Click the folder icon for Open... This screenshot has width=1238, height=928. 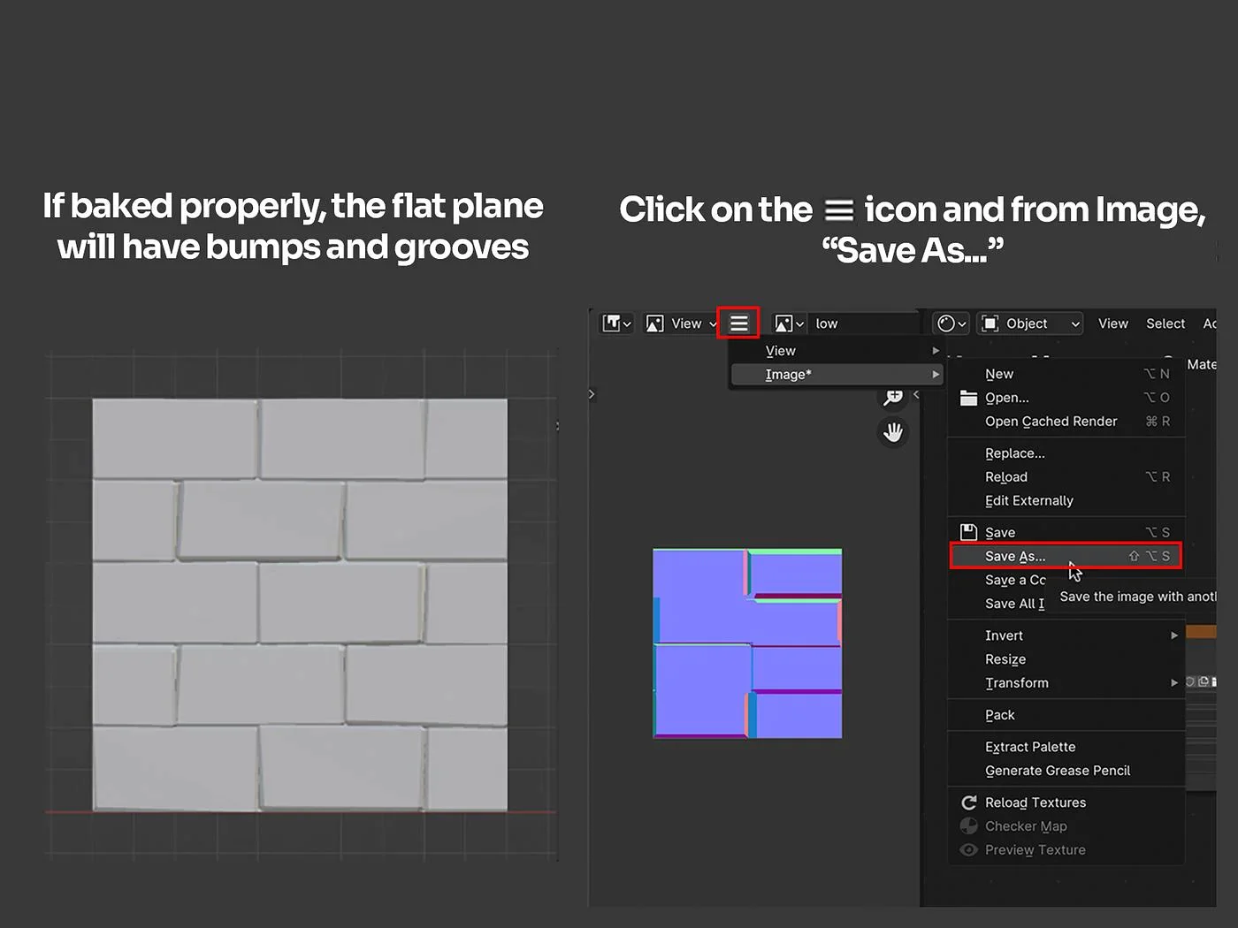point(968,398)
